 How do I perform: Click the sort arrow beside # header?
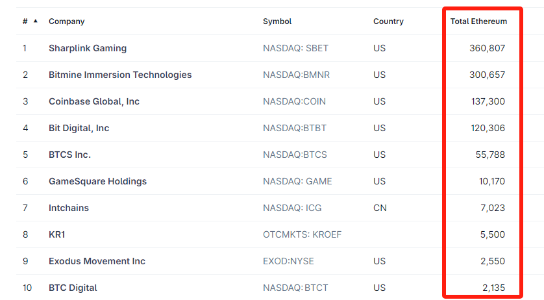click(x=35, y=21)
